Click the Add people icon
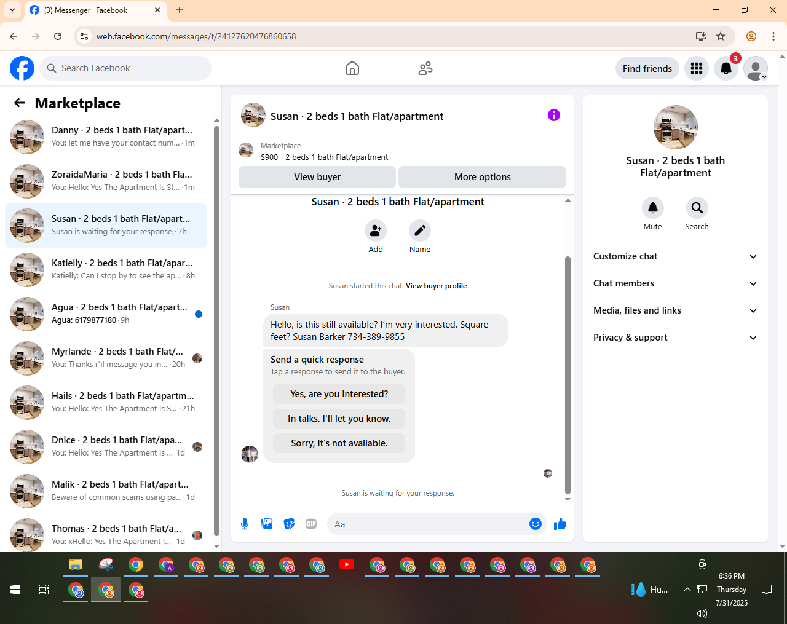The image size is (787, 624). pyautogui.click(x=376, y=231)
